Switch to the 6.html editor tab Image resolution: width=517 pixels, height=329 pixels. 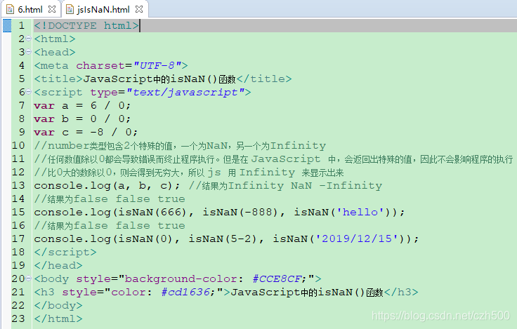30,10
